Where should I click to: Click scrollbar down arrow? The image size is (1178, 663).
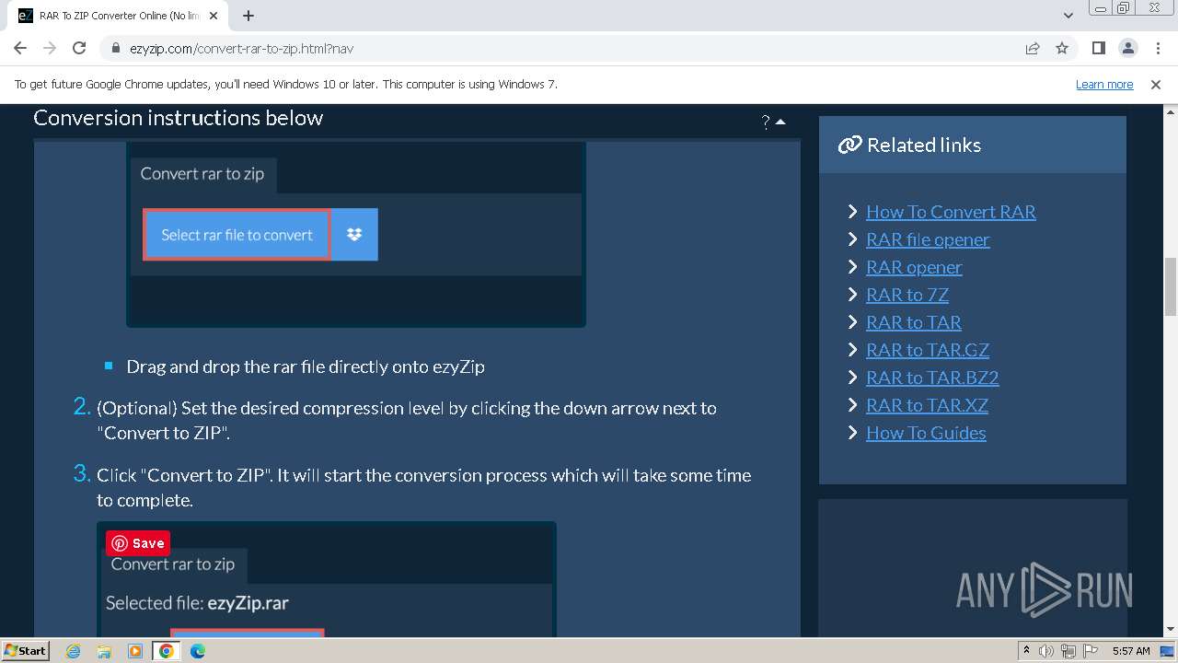pos(1171,630)
